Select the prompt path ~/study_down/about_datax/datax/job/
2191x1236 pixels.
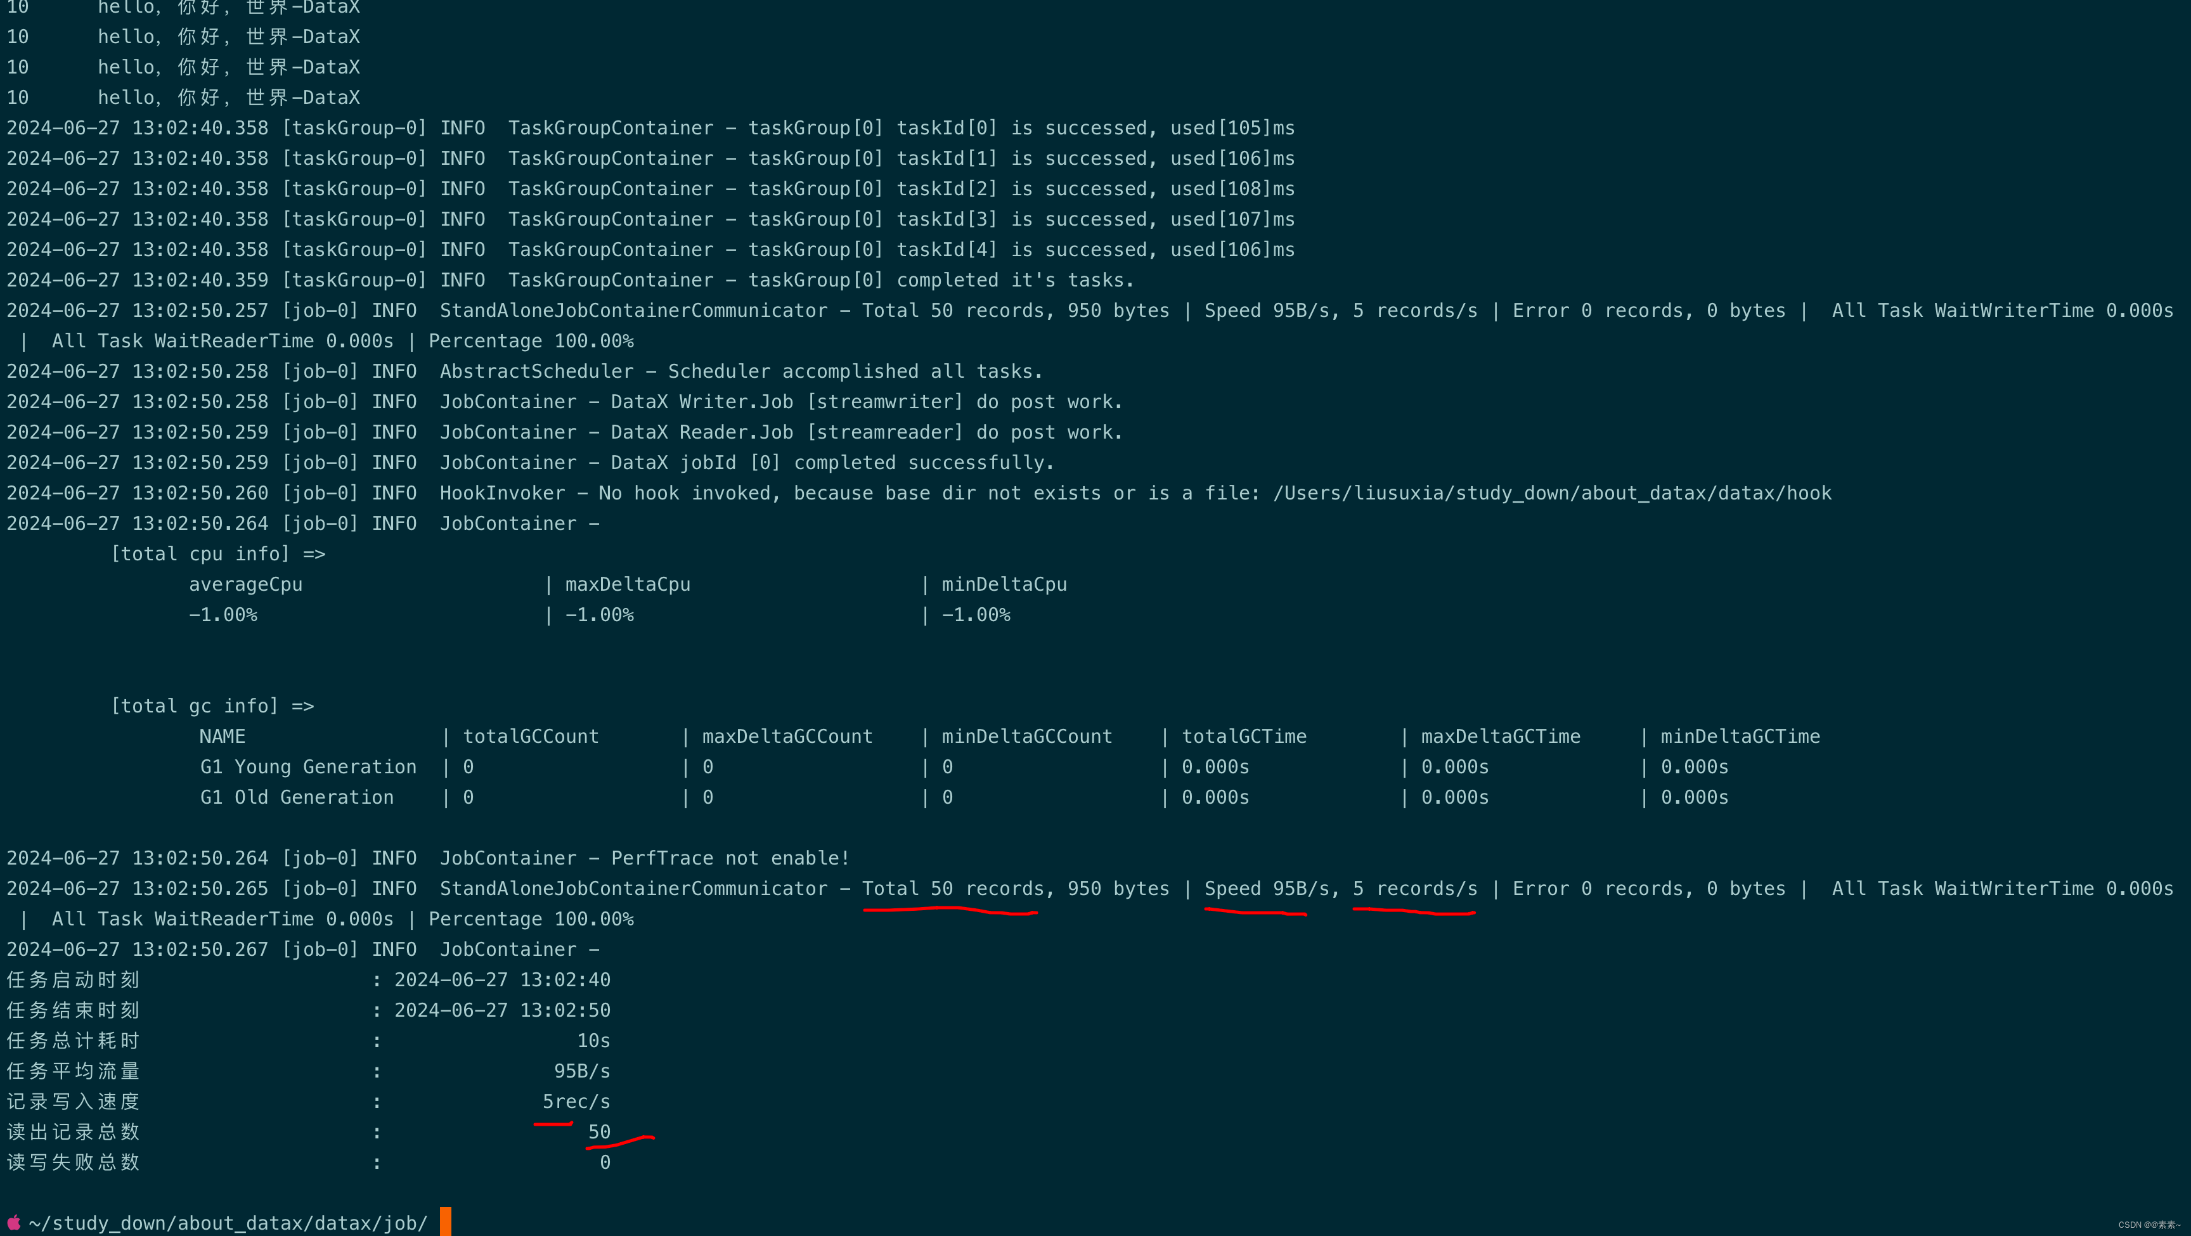pyautogui.click(x=228, y=1223)
